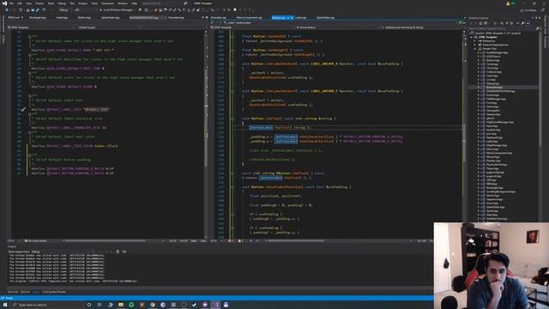Collapse the Header Files node
The height and width of the screenshot is (309, 549).
(475, 49)
